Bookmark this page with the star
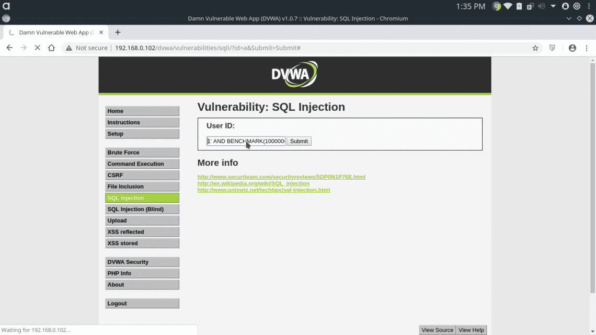The width and height of the screenshot is (596, 335). click(535, 48)
